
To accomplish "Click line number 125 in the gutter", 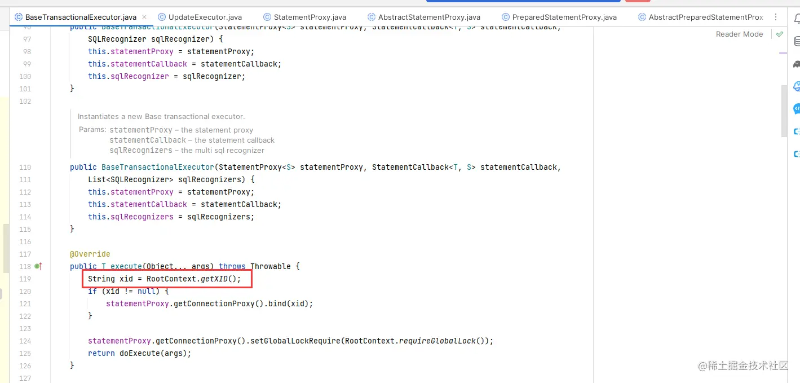I will [25, 353].
